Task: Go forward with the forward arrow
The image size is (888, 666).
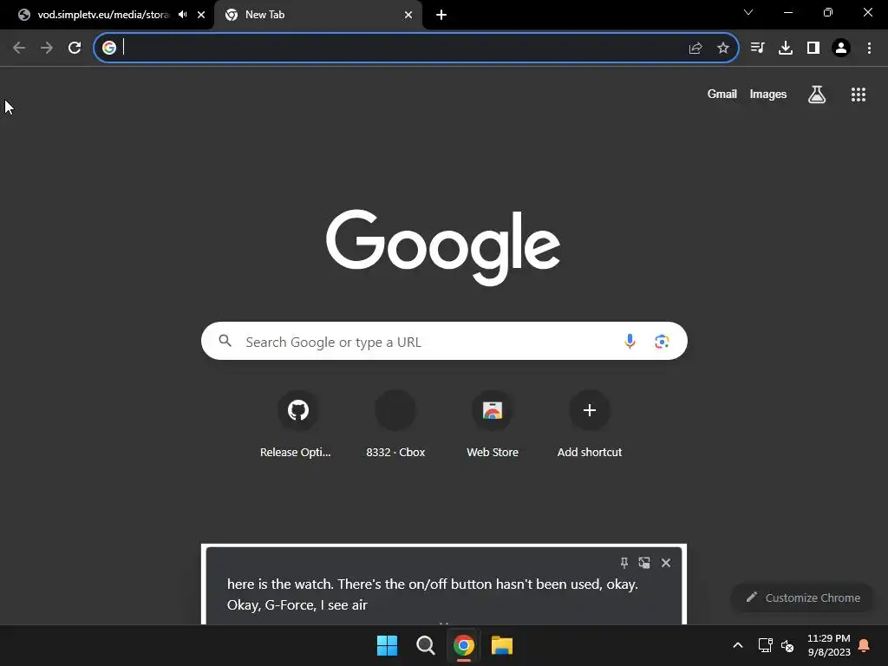Action: pyautogui.click(x=47, y=48)
